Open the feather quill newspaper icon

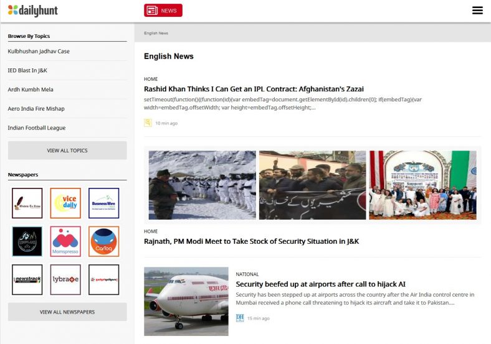click(27, 203)
